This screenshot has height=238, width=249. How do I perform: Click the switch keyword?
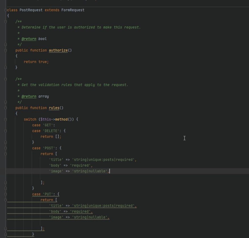tap(30, 119)
